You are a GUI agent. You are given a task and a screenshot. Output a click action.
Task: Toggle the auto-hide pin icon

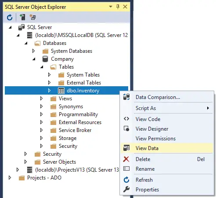(x=118, y=7)
